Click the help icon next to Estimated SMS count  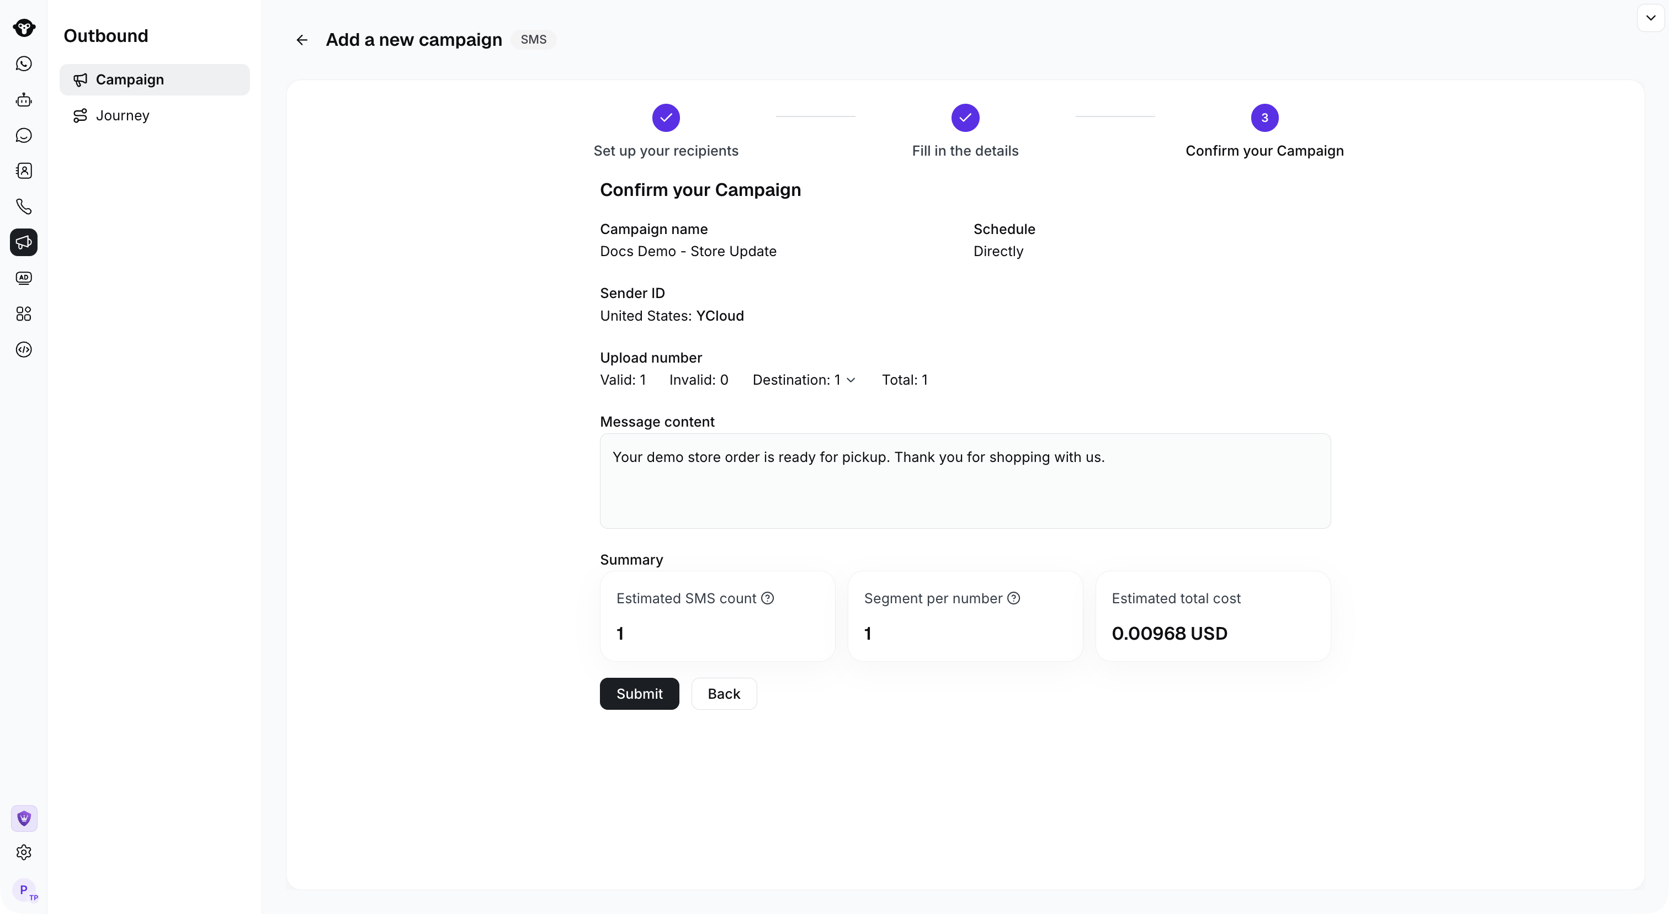click(x=768, y=598)
